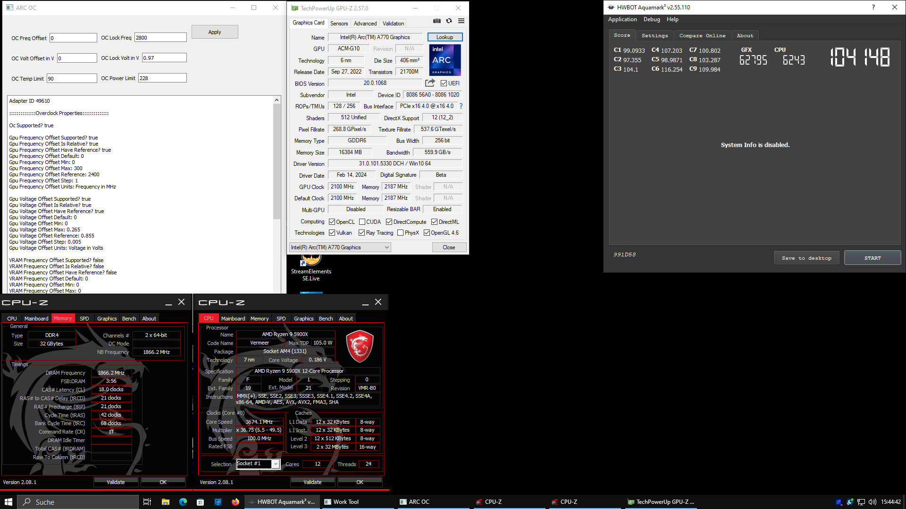Viewport: 906px width, 509px height.
Task: Click the GPU-Z refresh icon
Action: 449,21
